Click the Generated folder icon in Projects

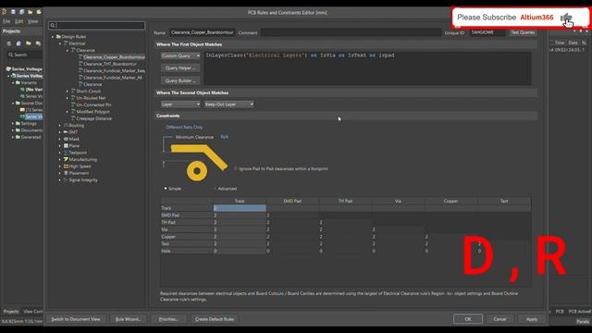click(x=18, y=137)
